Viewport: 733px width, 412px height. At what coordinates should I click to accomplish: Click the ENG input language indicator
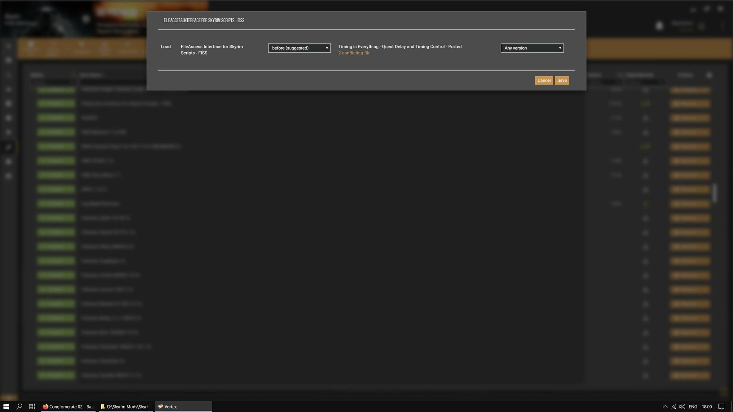point(693,407)
